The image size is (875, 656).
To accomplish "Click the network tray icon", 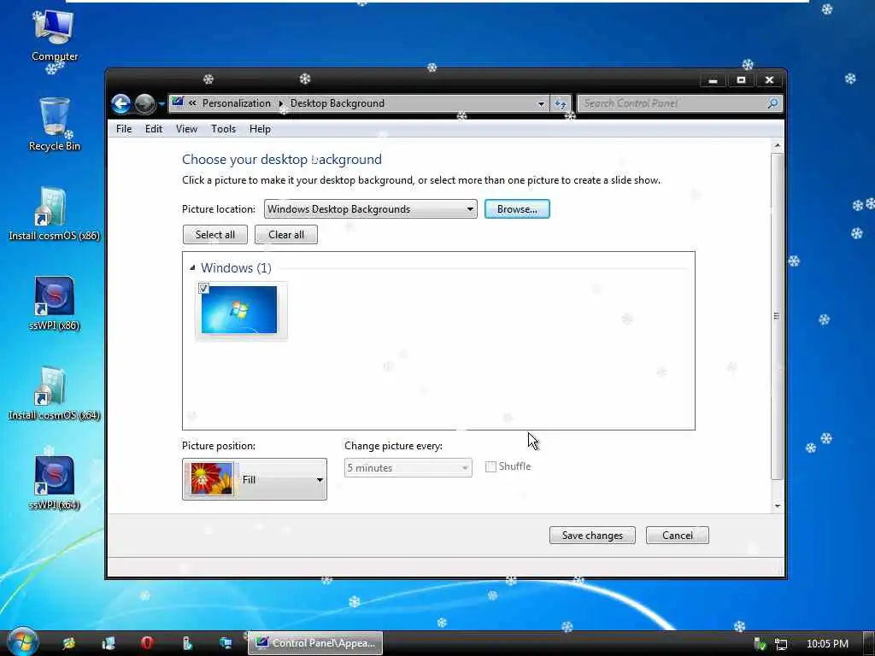I will tap(781, 644).
